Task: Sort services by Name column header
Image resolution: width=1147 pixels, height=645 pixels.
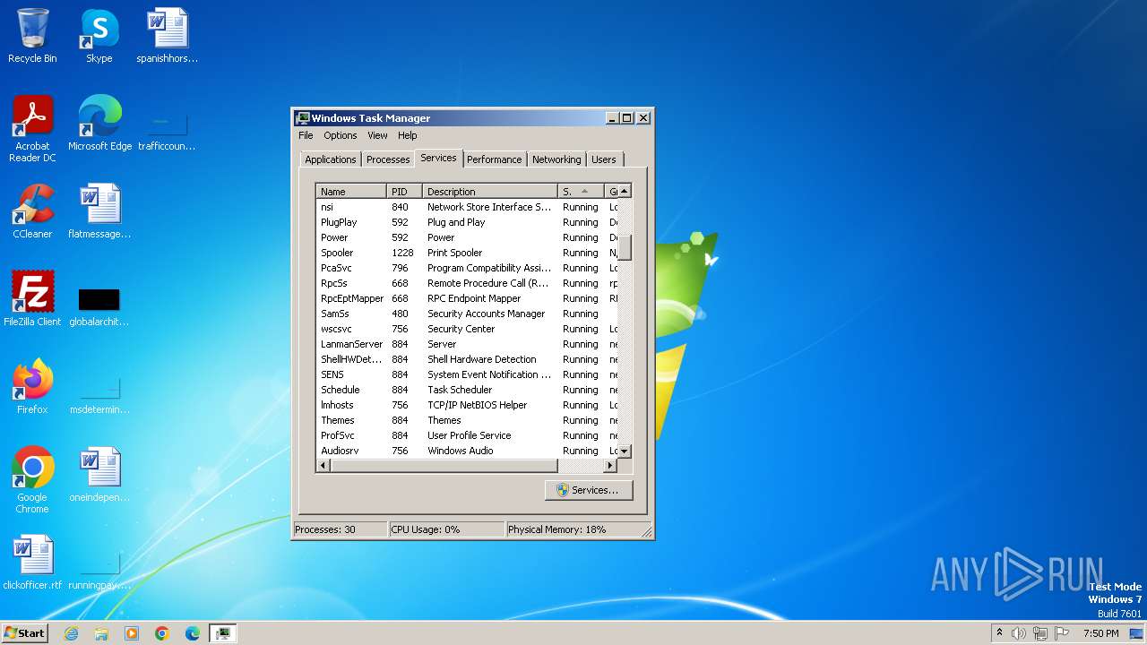Action: coord(351,192)
